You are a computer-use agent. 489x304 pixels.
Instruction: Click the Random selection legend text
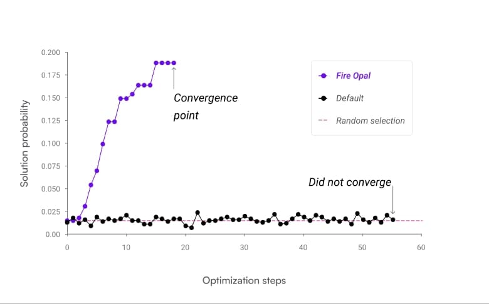370,121
